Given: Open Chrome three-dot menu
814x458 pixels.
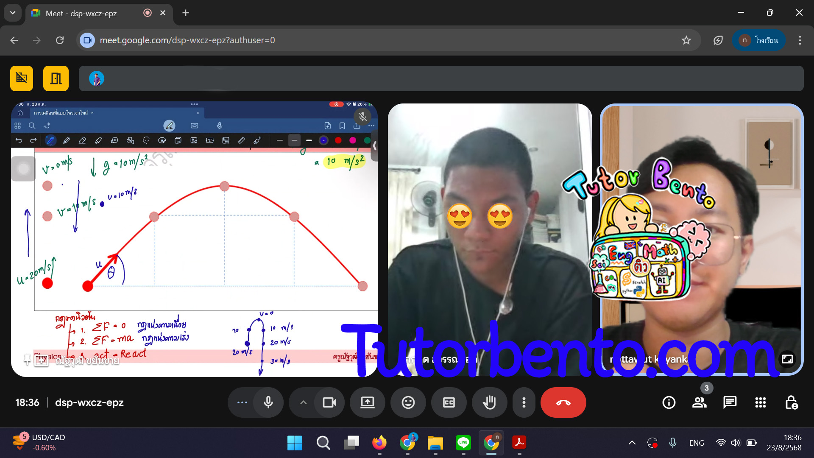Looking at the screenshot, I should coord(800,40).
